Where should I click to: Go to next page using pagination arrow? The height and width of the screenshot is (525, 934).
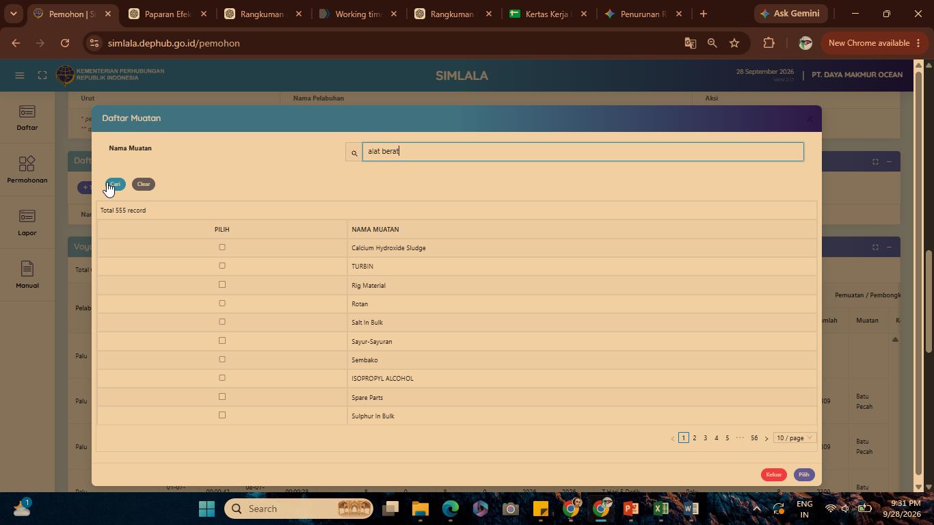click(x=766, y=438)
